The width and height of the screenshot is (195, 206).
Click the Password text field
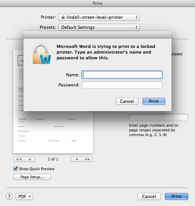coord(122,85)
